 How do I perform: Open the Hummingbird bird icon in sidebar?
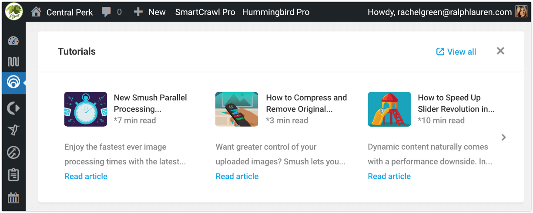pos(13,130)
